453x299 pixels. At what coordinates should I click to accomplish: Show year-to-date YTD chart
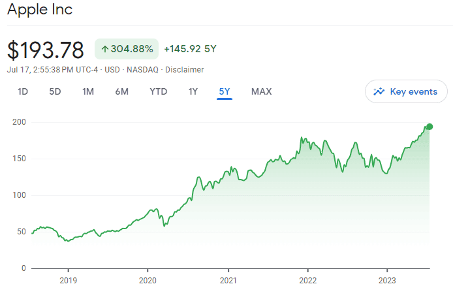[x=159, y=91]
